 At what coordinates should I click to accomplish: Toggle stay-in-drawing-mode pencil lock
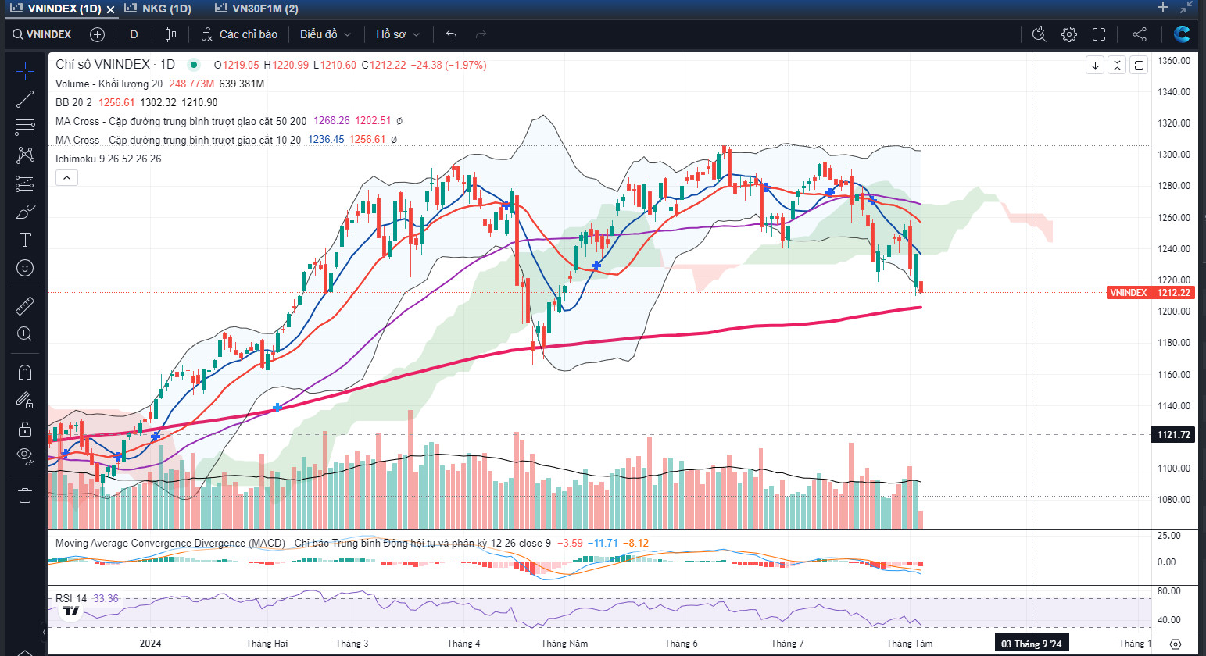(x=25, y=401)
